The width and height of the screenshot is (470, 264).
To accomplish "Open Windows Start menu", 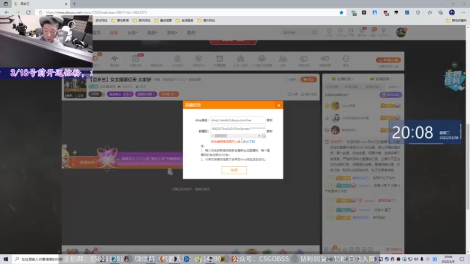I will [x=6, y=259].
